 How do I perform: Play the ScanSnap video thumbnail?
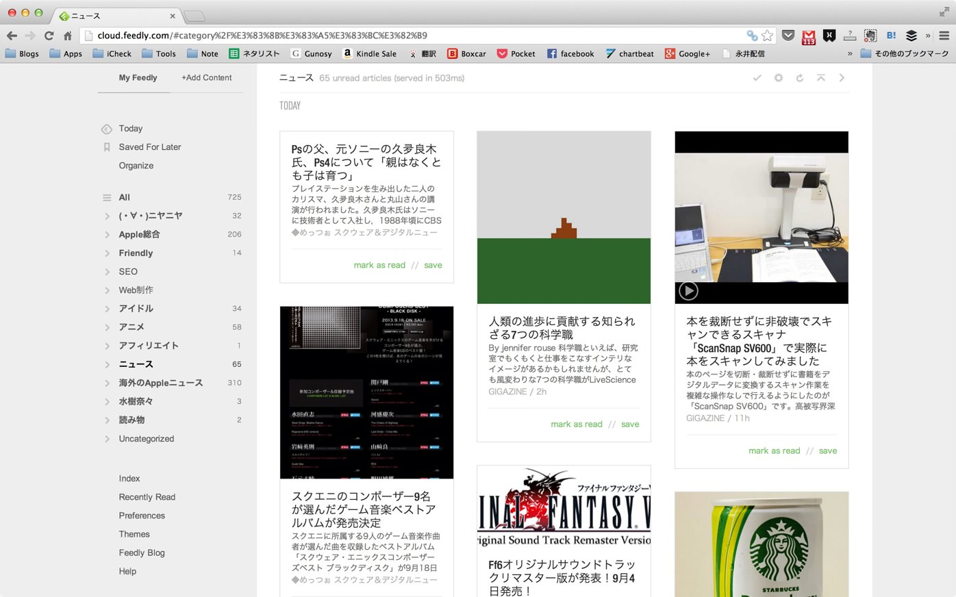tap(688, 291)
